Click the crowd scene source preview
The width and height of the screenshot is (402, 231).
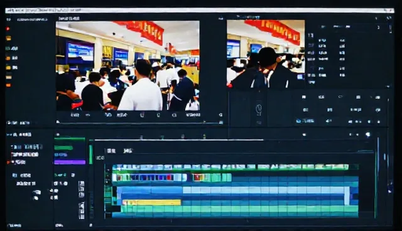pyautogui.click(x=128, y=66)
